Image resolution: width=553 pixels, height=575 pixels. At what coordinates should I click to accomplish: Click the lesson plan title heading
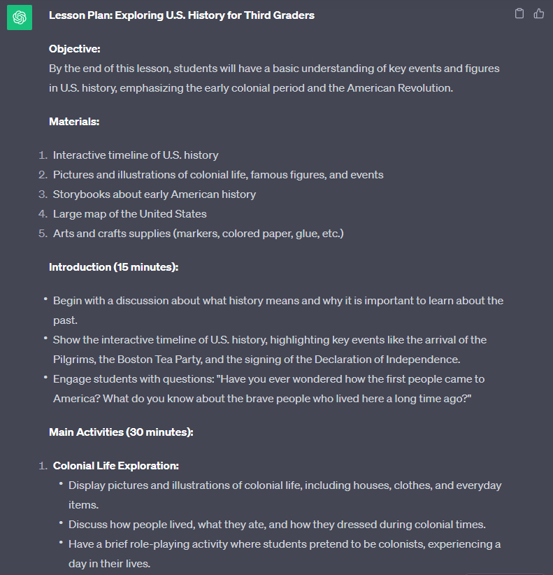coord(182,15)
